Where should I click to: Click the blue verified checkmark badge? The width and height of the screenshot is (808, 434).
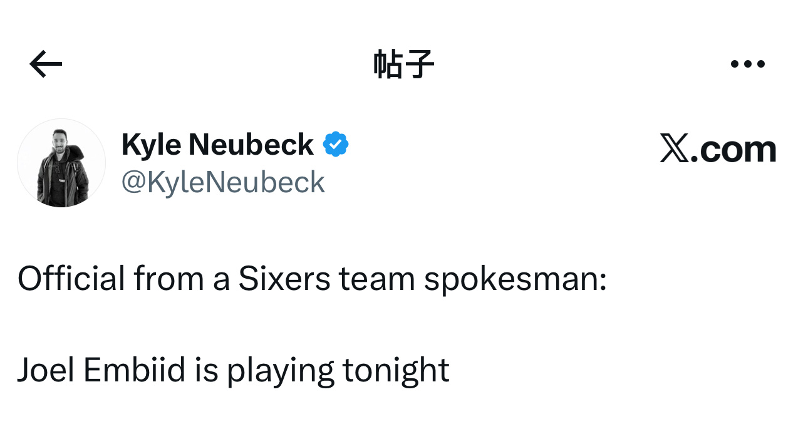[336, 145]
